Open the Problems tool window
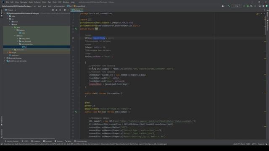 [35, 141]
